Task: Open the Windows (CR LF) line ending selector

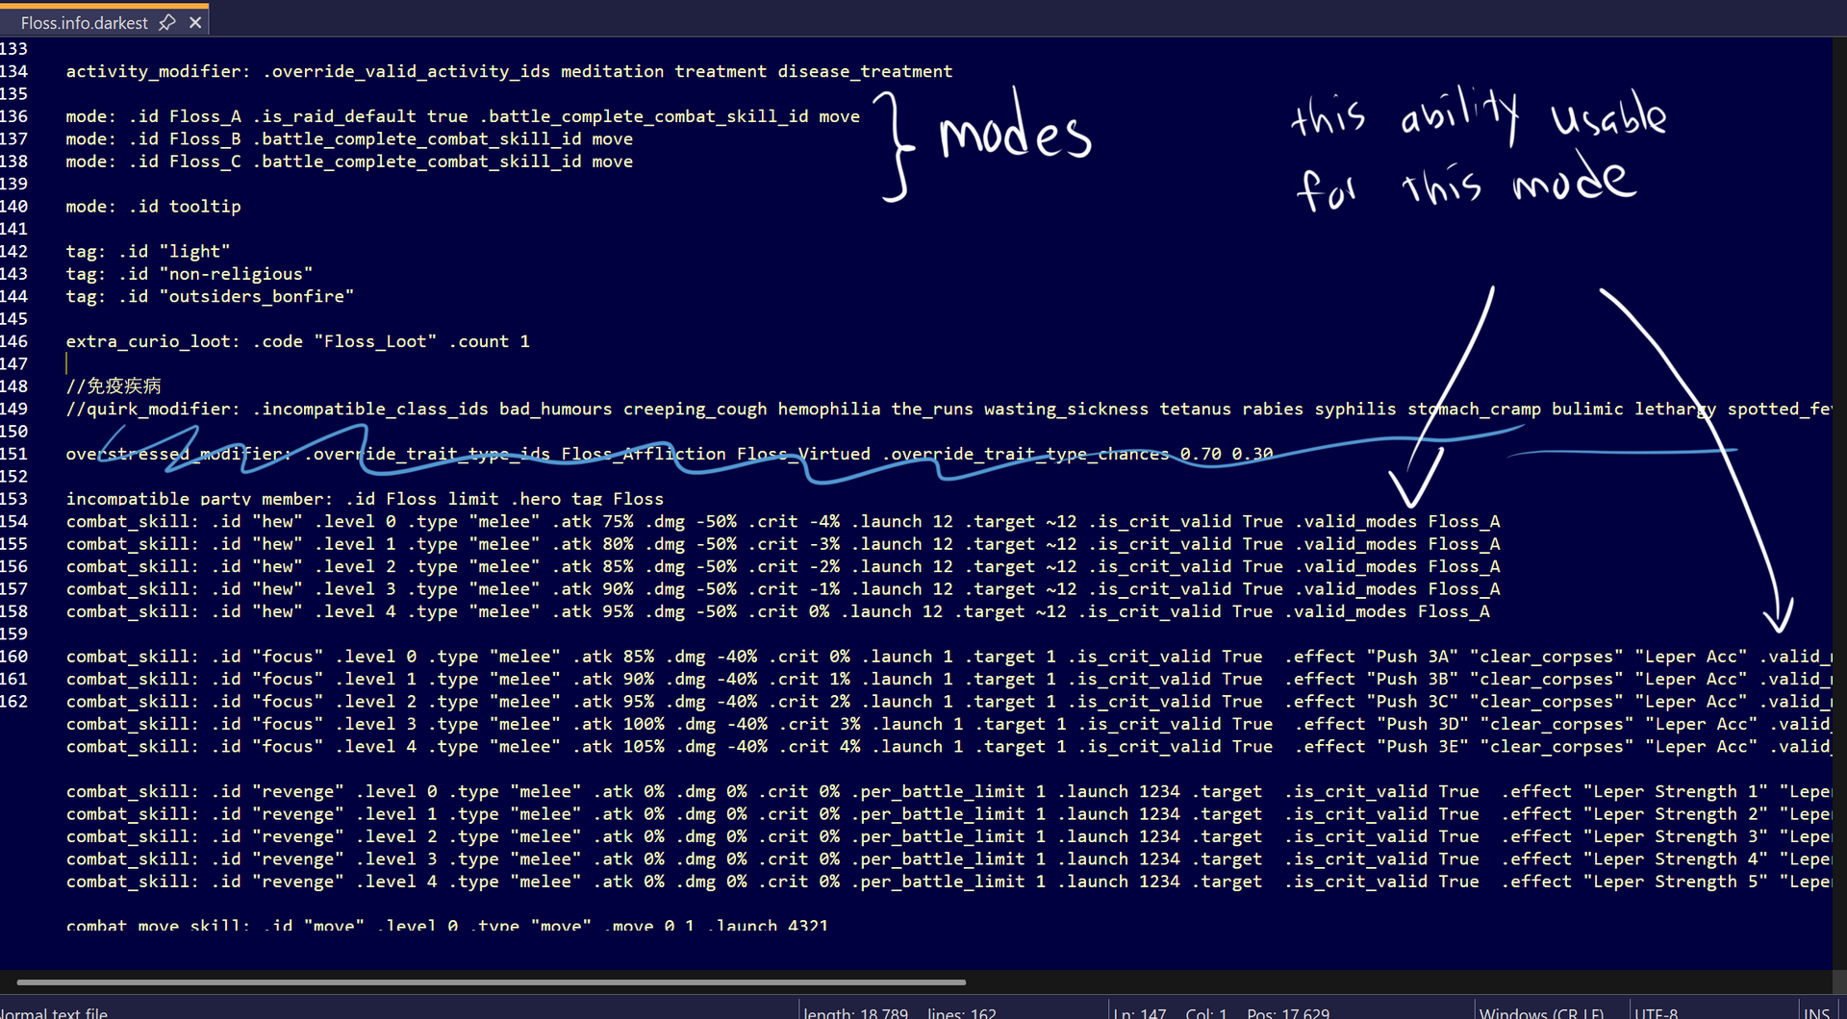Action: (x=1541, y=1012)
